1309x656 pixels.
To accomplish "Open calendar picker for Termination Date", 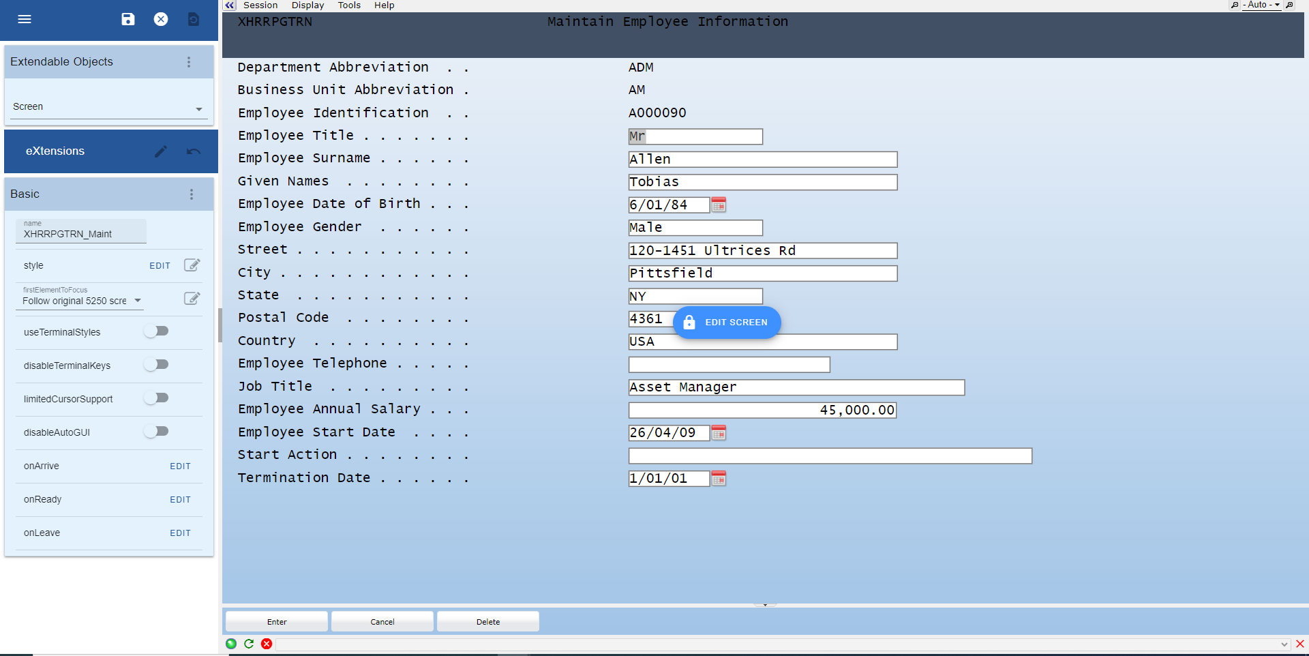I will pos(719,478).
